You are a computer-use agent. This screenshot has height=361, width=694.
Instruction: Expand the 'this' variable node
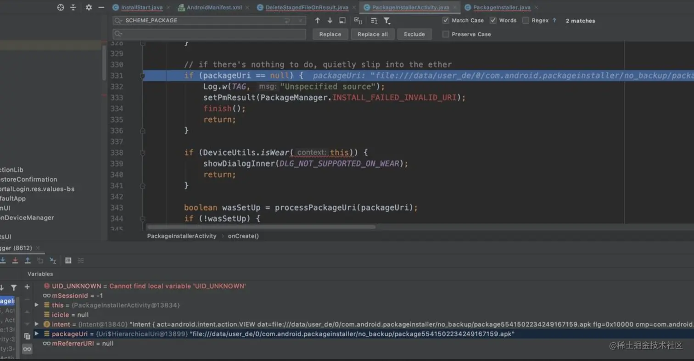pos(37,305)
